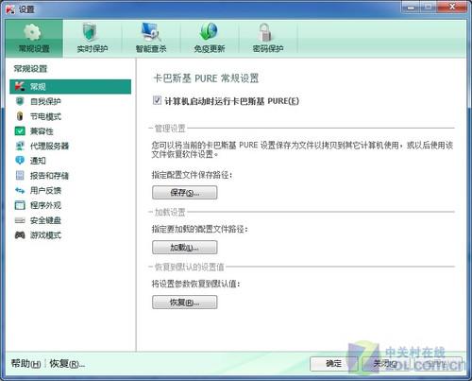Select 通知 in the sidebar

(x=38, y=161)
